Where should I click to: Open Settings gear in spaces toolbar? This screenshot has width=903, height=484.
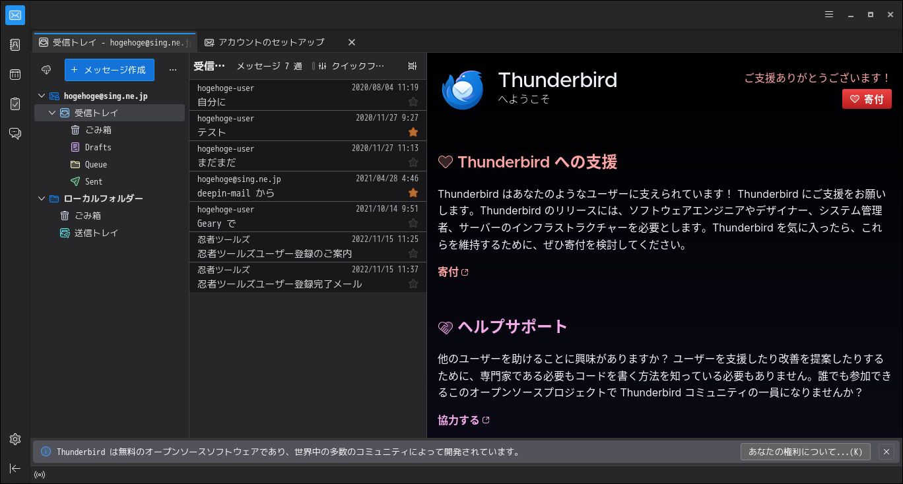click(x=15, y=439)
